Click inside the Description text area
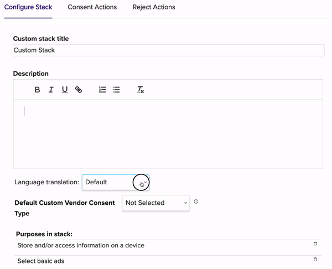Image resolution: width=332 pixels, height=269 pixels. 168,134
